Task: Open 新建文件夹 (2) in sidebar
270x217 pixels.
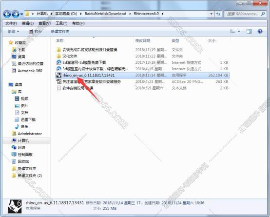Action: 30,176
